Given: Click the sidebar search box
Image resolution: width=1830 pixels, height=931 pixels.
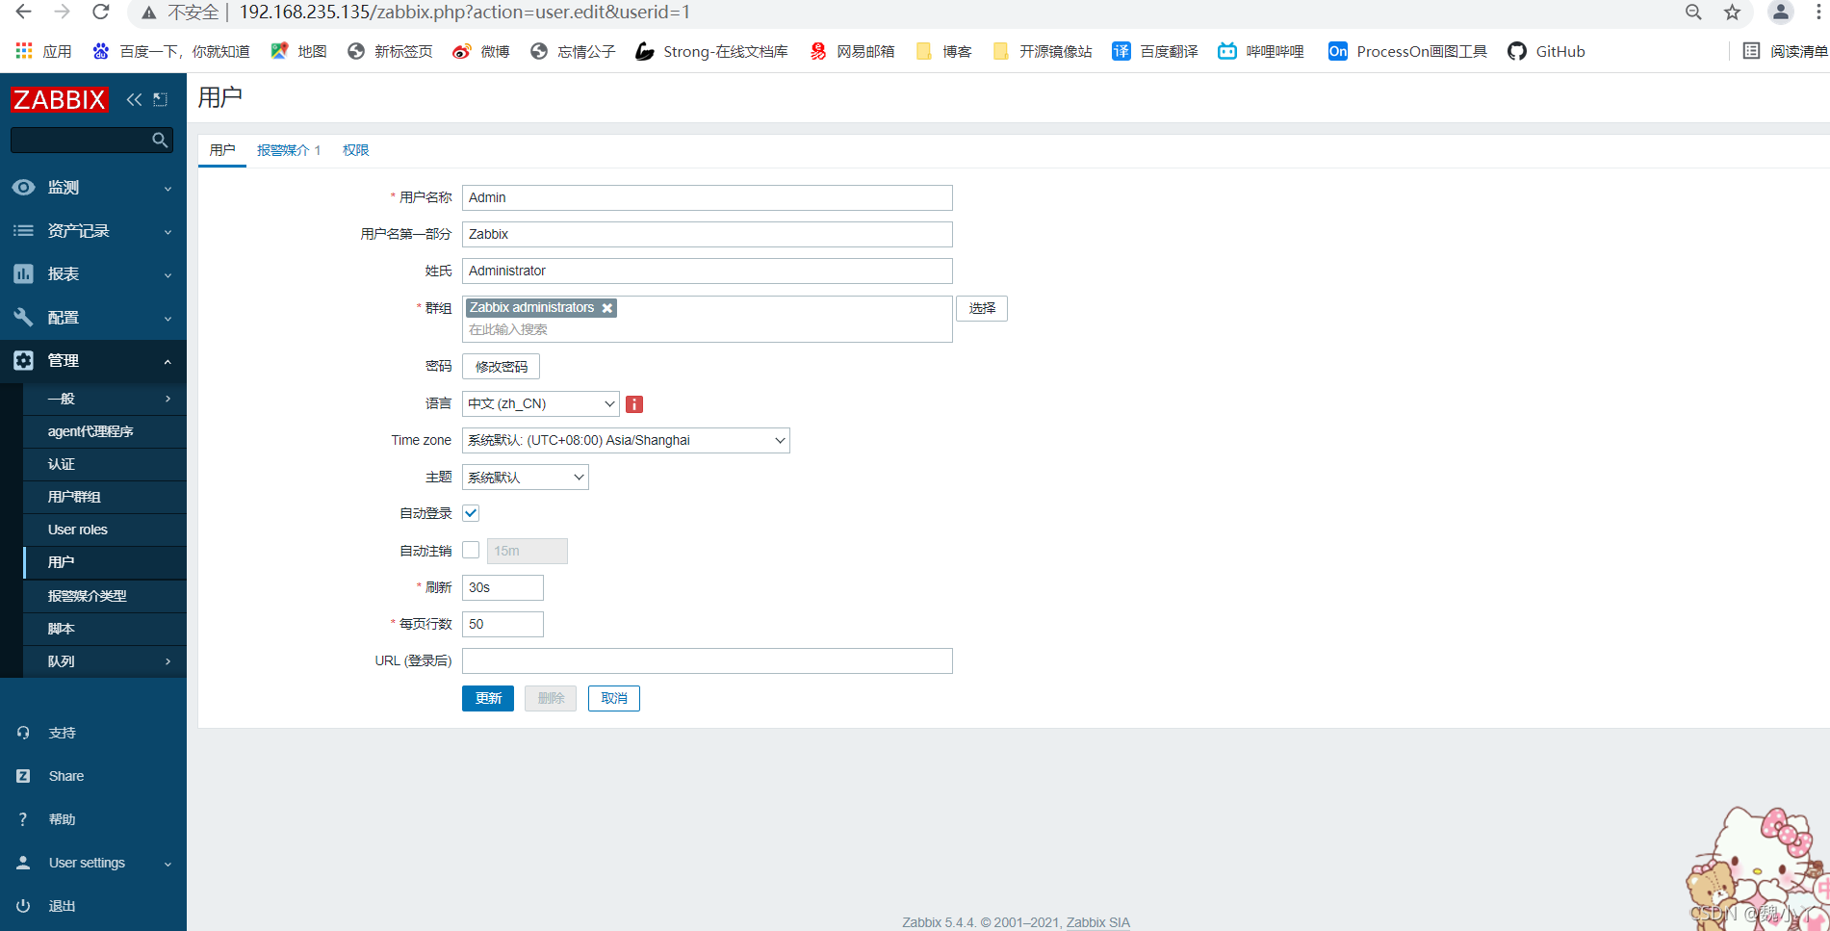Looking at the screenshot, I should click(91, 141).
